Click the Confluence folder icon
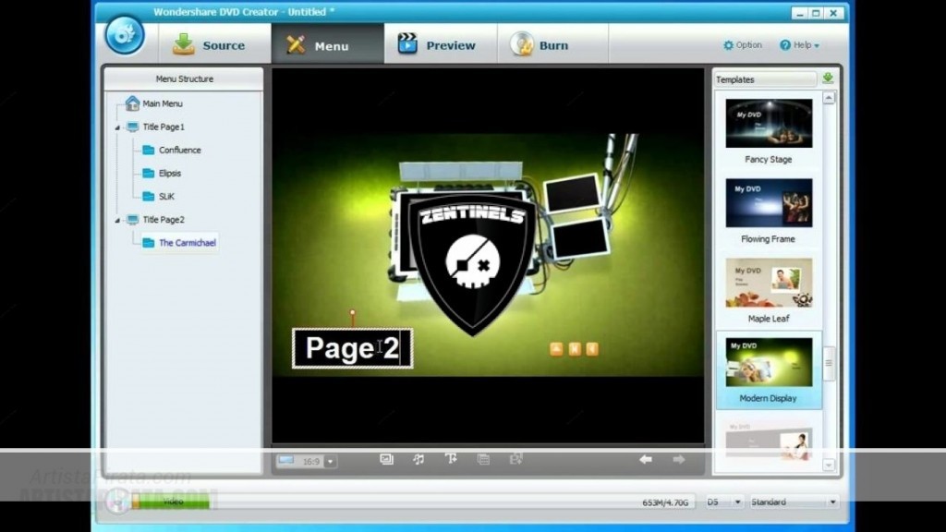 point(149,151)
